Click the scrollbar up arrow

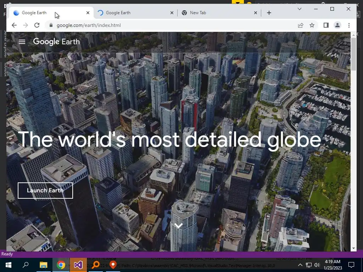[x=353, y=35]
